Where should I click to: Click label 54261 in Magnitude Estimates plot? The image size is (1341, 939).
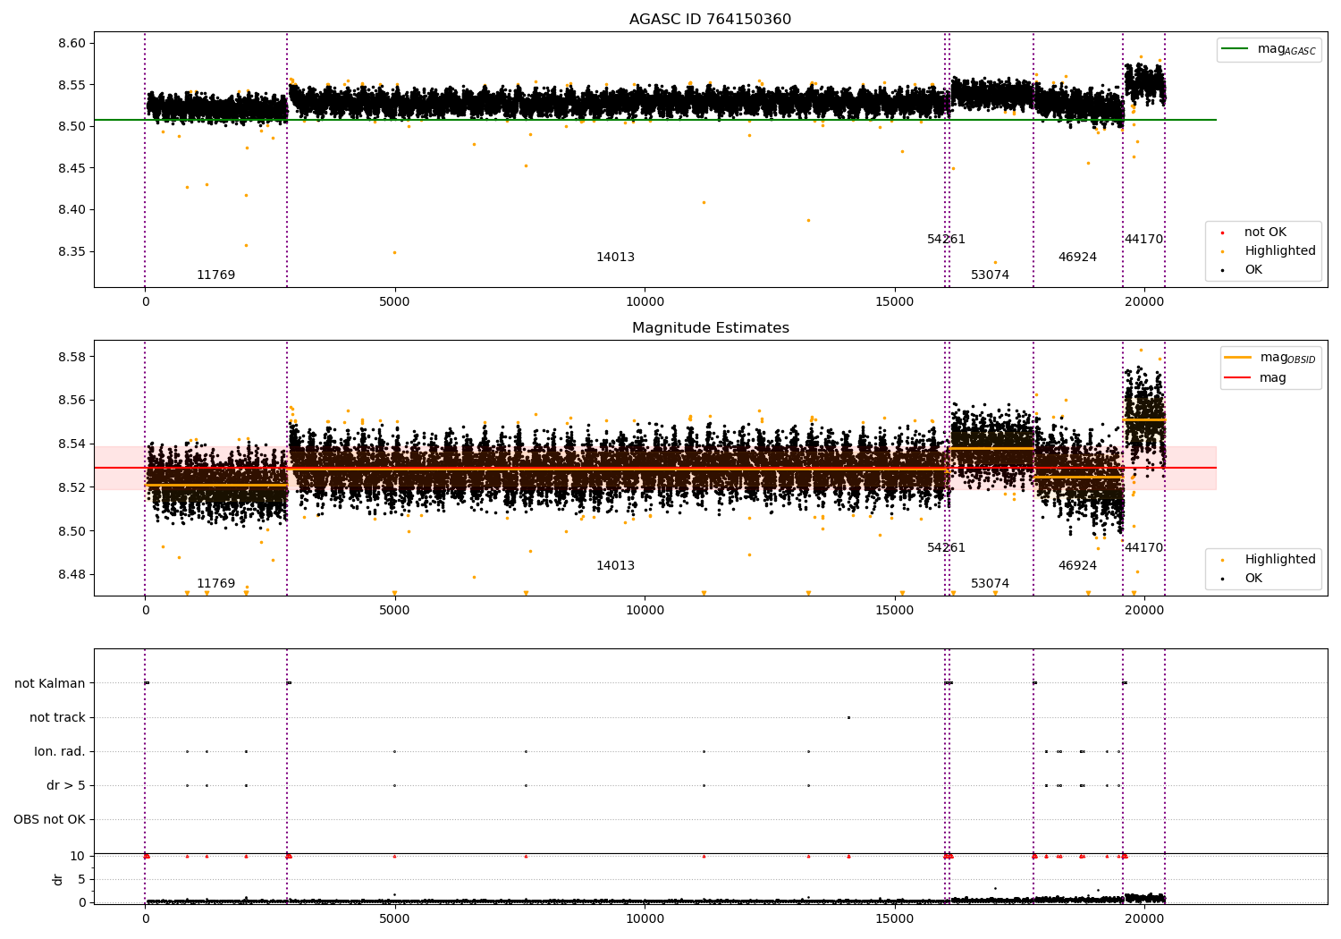(x=946, y=548)
